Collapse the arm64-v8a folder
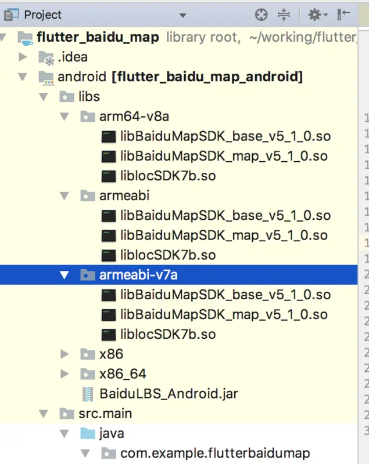 (x=65, y=117)
